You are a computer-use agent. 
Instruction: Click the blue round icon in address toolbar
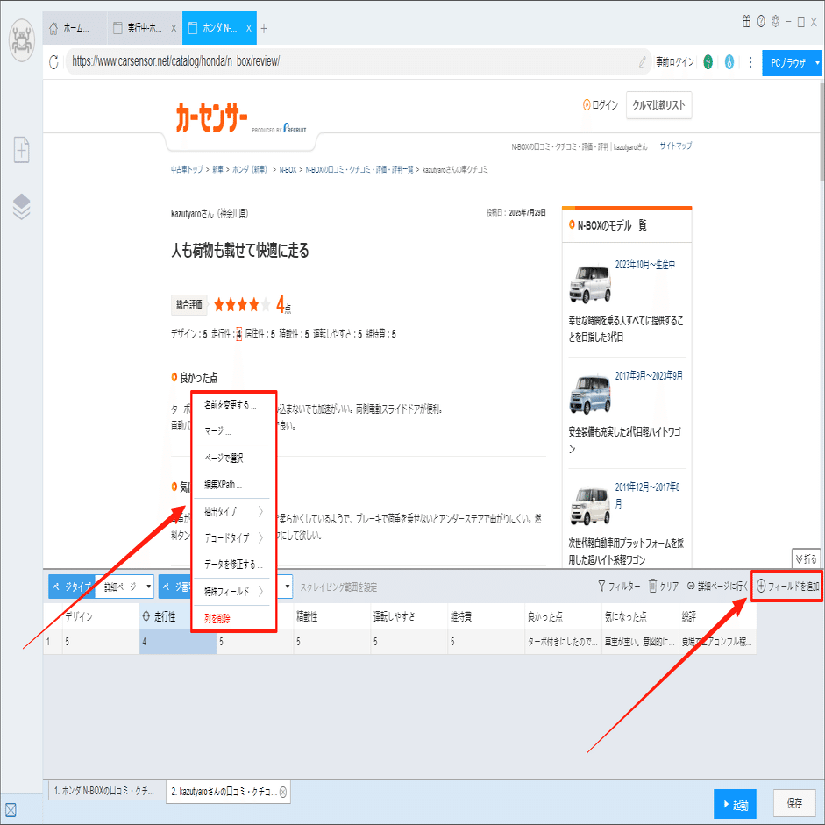(x=729, y=62)
